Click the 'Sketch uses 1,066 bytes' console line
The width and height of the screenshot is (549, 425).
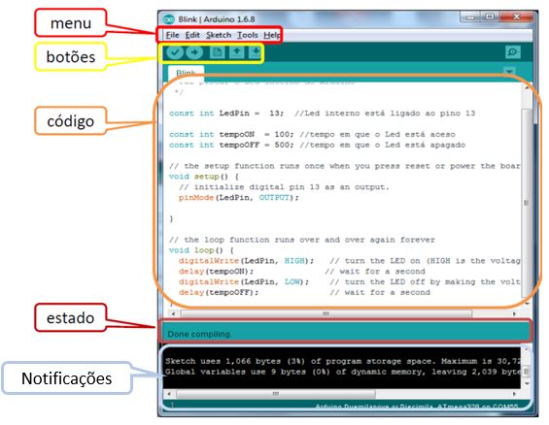coord(343,361)
